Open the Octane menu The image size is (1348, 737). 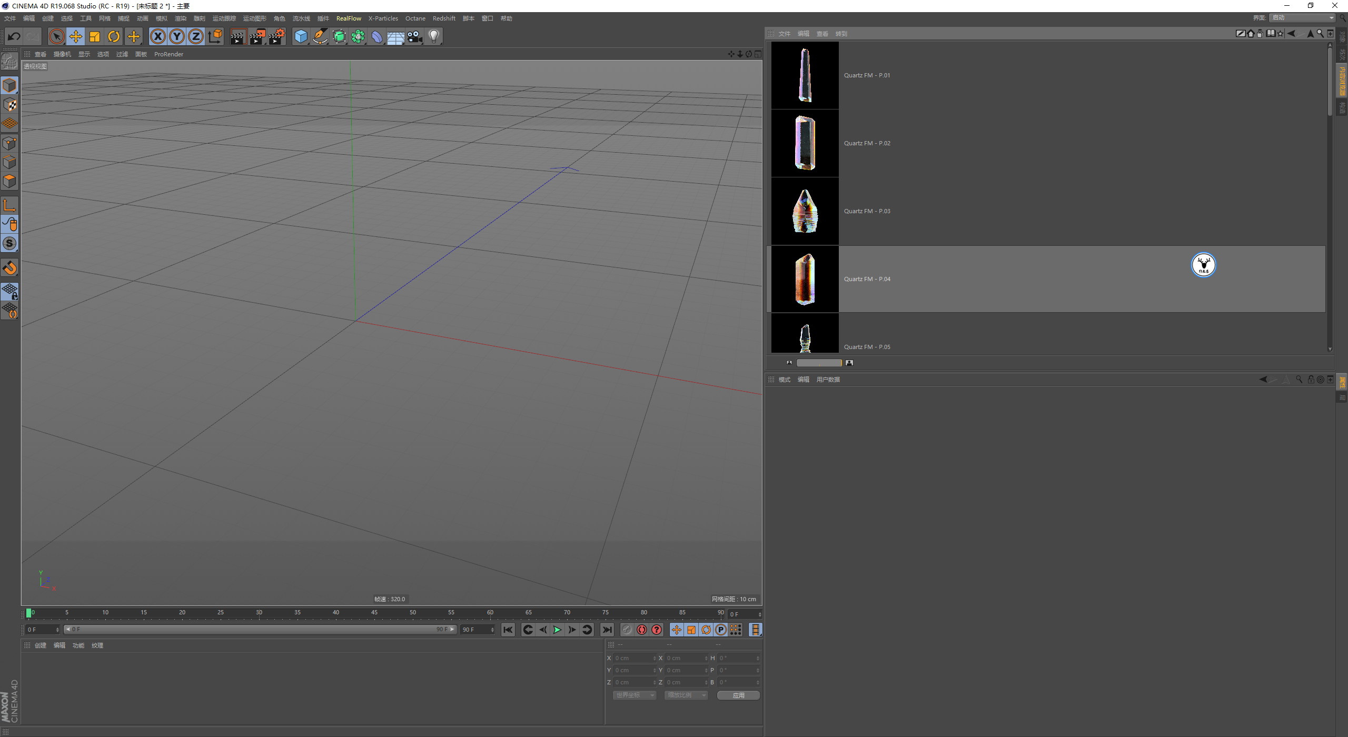(x=415, y=18)
